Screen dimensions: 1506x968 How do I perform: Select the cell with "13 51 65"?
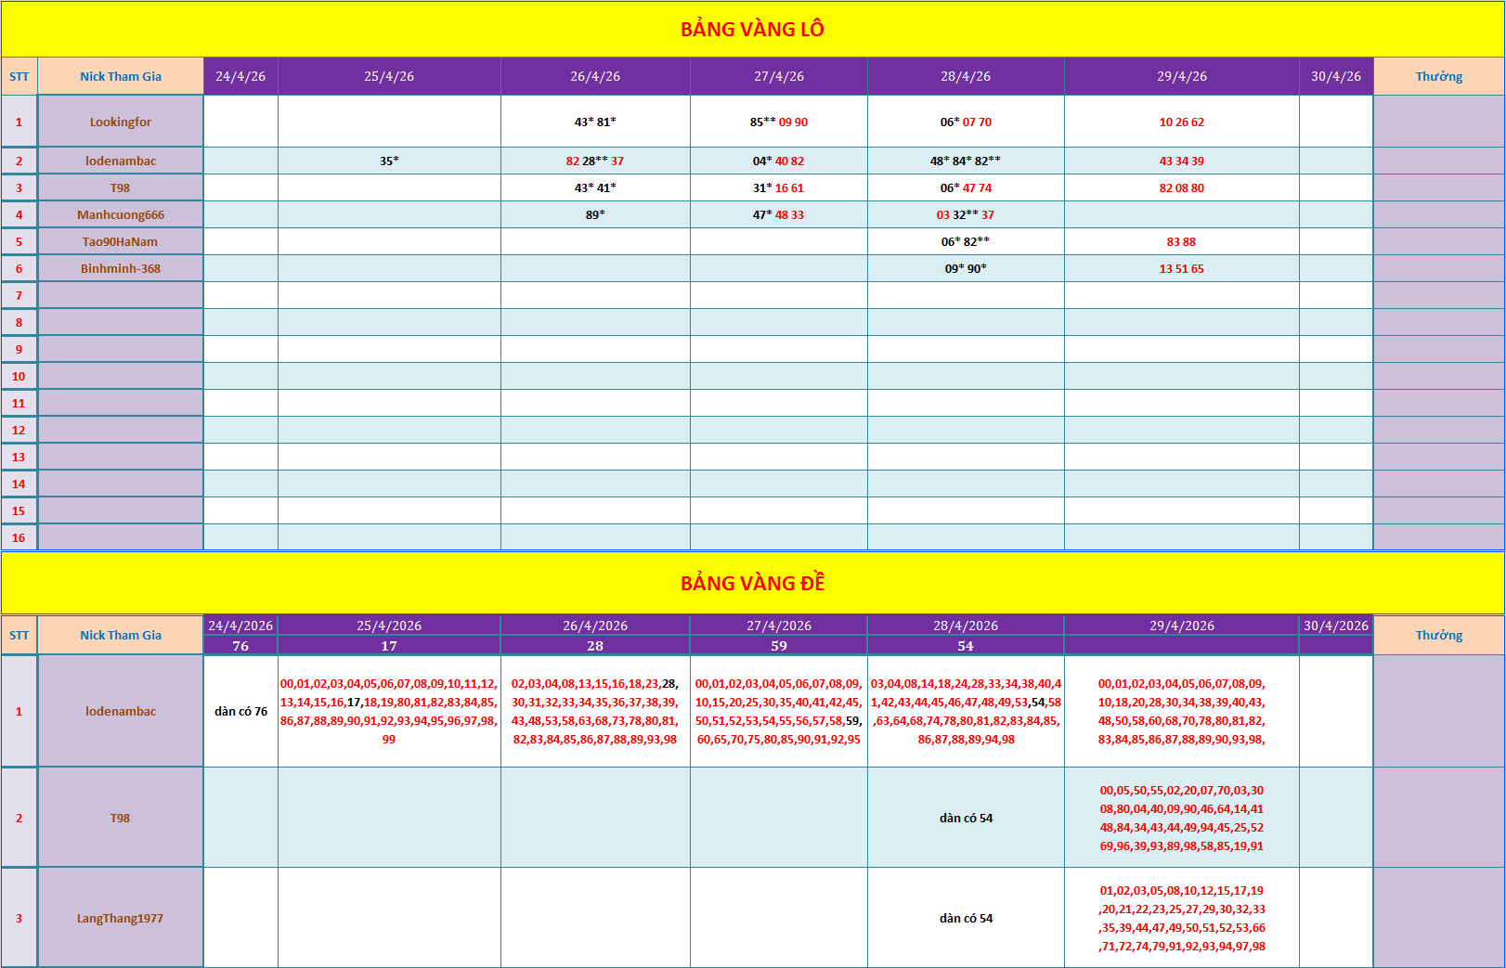(1181, 268)
